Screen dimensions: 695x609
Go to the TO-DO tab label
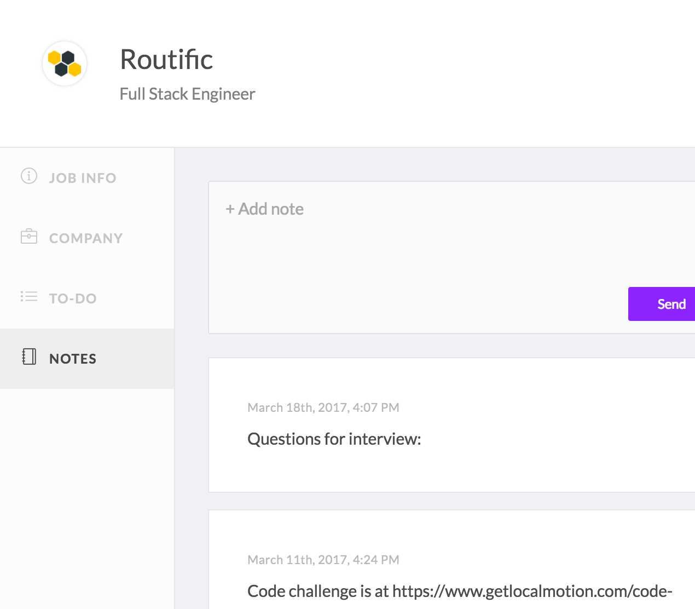[x=73, y=298]
